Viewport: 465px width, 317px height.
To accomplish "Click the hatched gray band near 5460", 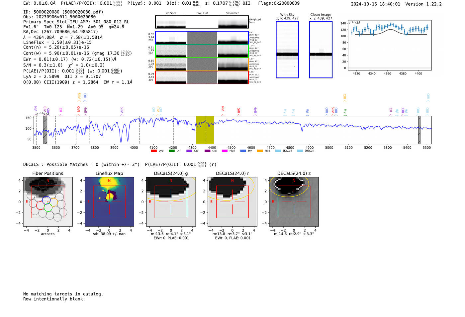I will 419,130.
